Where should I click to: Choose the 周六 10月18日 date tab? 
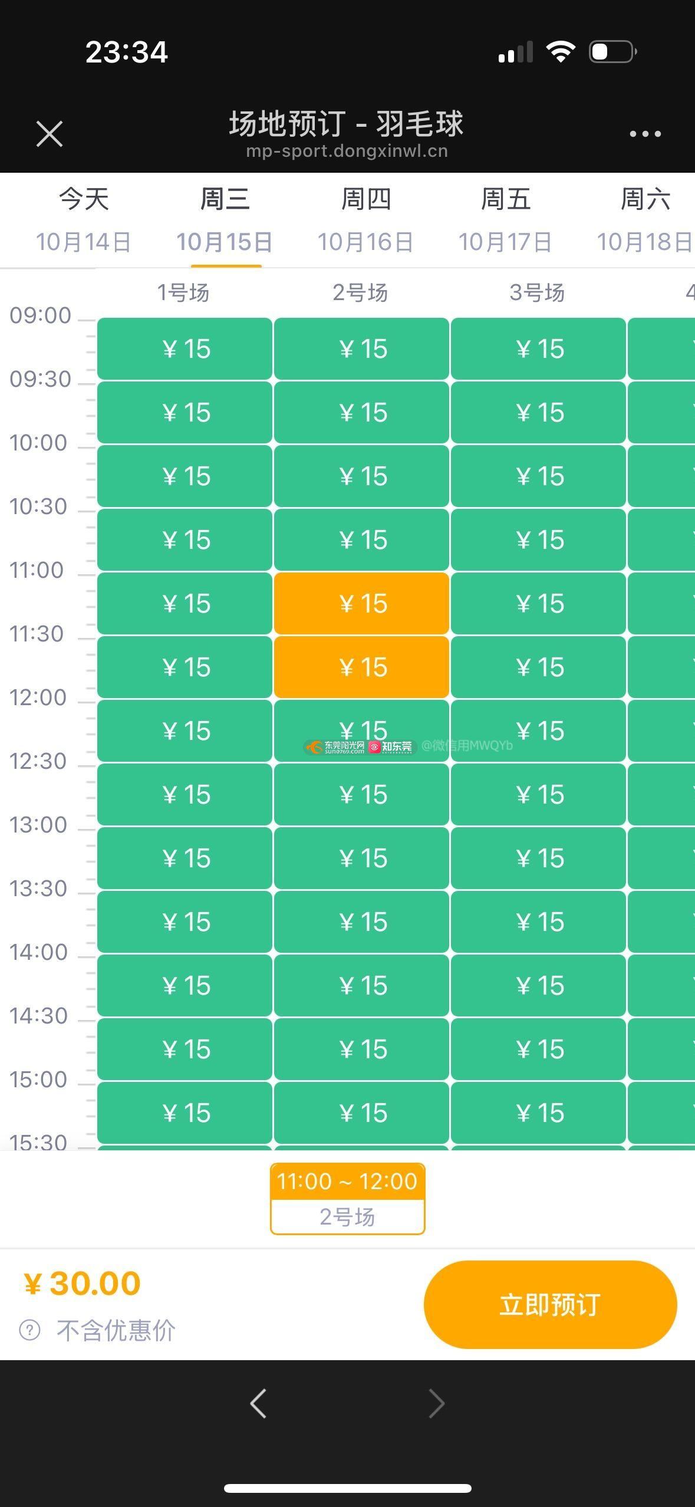[x=644, y=219]
